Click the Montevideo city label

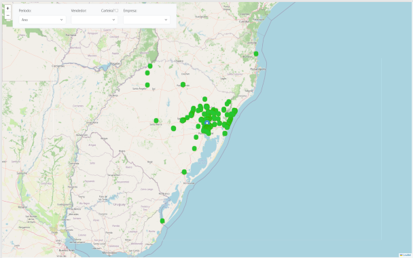coord(109,253)
